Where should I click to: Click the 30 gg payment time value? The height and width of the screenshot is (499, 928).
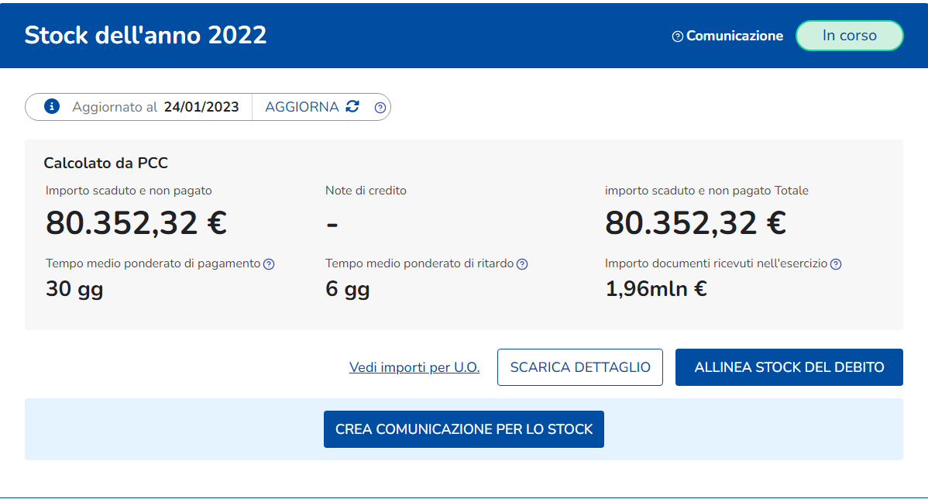point(74,289)
